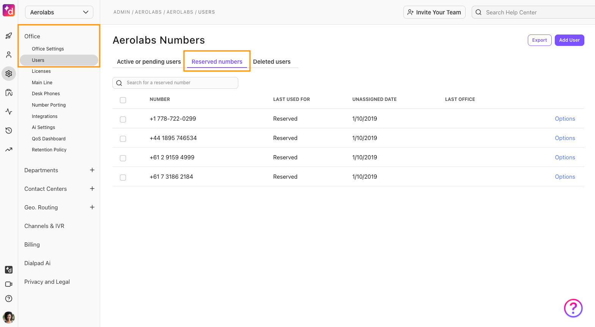Open the person profile sidebar icon
The image size is (595, 327).
(9, 55)
